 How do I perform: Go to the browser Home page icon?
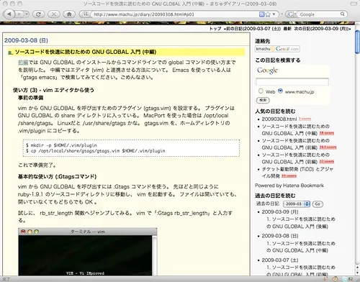coord(69,14)
